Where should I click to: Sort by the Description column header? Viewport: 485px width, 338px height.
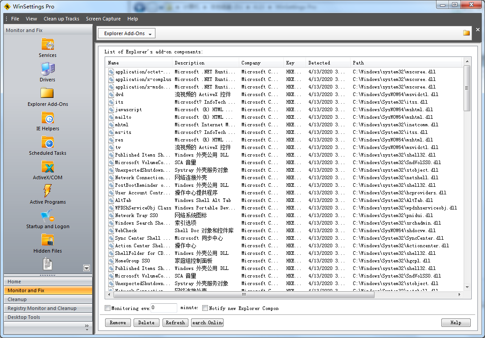(205, 63)
